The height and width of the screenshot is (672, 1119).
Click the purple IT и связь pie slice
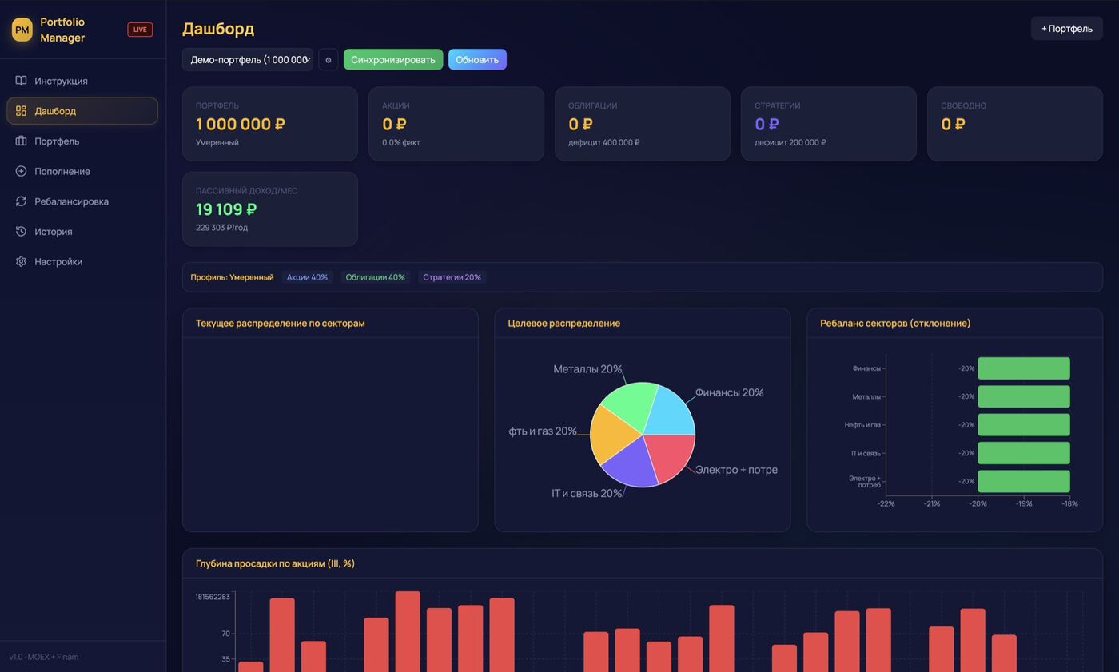coord(631,467)
